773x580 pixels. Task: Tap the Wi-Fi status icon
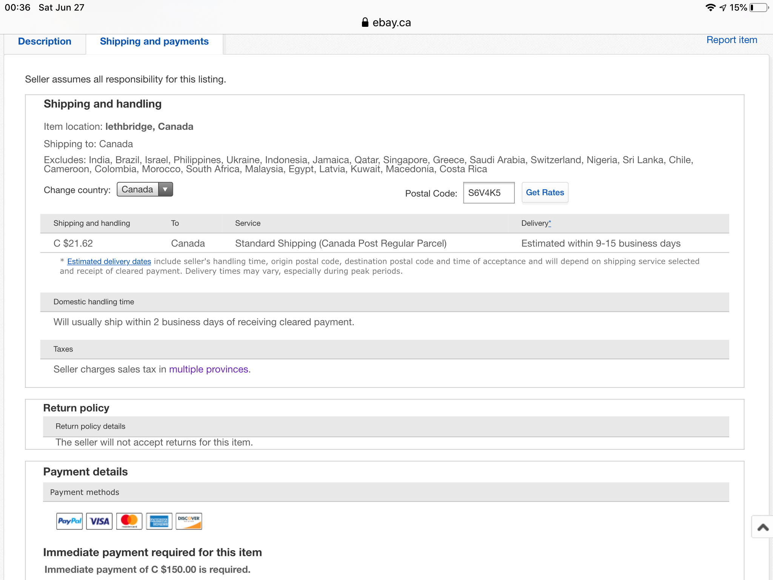point(710,8)
